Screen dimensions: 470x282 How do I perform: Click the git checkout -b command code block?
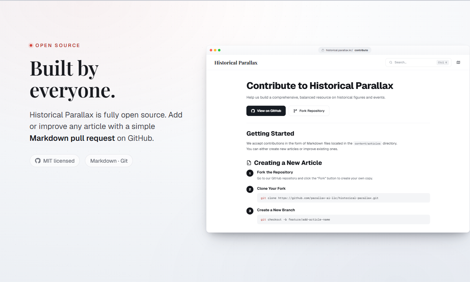coord(344,219)
